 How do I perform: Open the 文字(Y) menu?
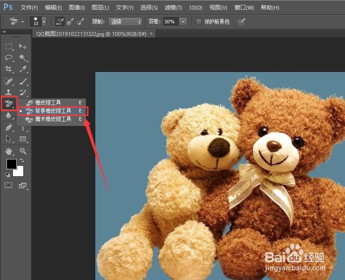pyautogui.click(x=125, y=7)
